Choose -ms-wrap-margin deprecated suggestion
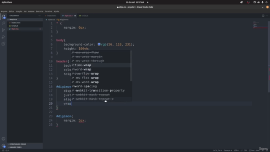 click(101, 57)
